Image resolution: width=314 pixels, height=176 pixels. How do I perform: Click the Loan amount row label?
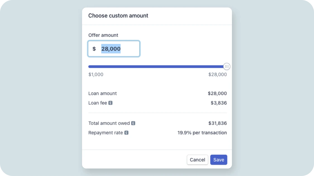coord(102,93)
